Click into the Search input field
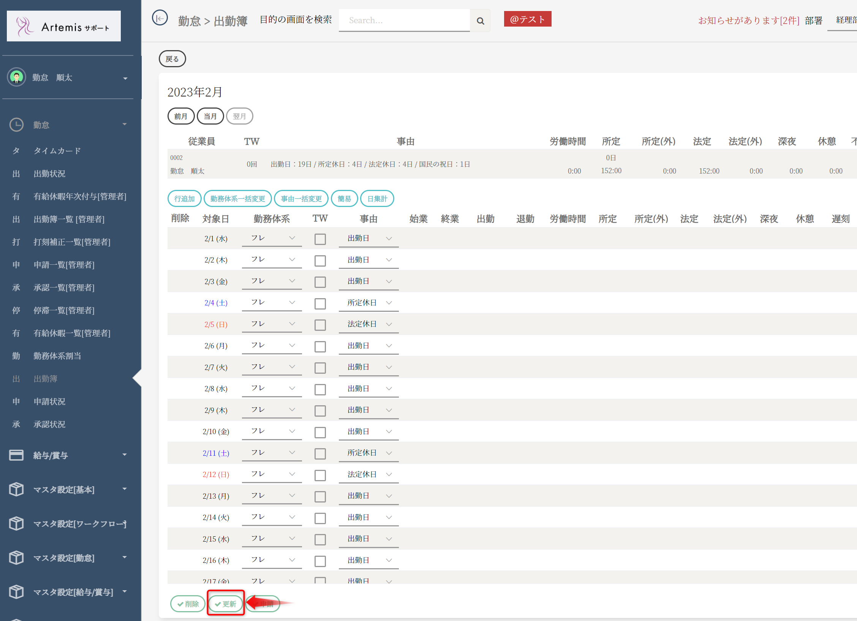The width and height of the screenshot is (857, 621). click(404, 21)
